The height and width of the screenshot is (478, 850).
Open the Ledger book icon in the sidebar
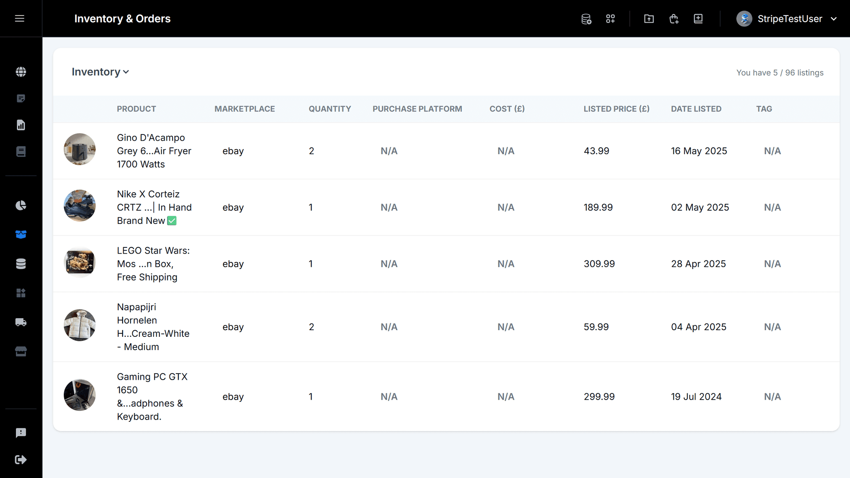click(21, 151)
